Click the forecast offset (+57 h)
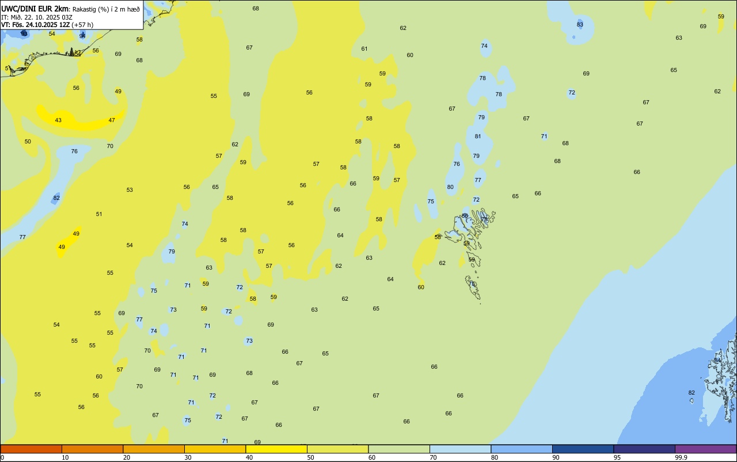The height and width of the screenshot is (462, 737). pyautogui.click(x=83, y=25)
